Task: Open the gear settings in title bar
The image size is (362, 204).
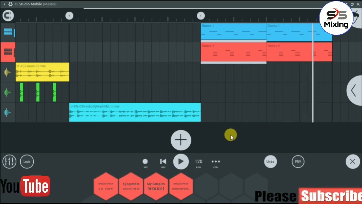Action: point(10,4)
